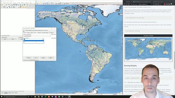Click Edit vector pencil icon
Image resolution: width=175 pixels, height=98 pixels.
click(2, 7)
